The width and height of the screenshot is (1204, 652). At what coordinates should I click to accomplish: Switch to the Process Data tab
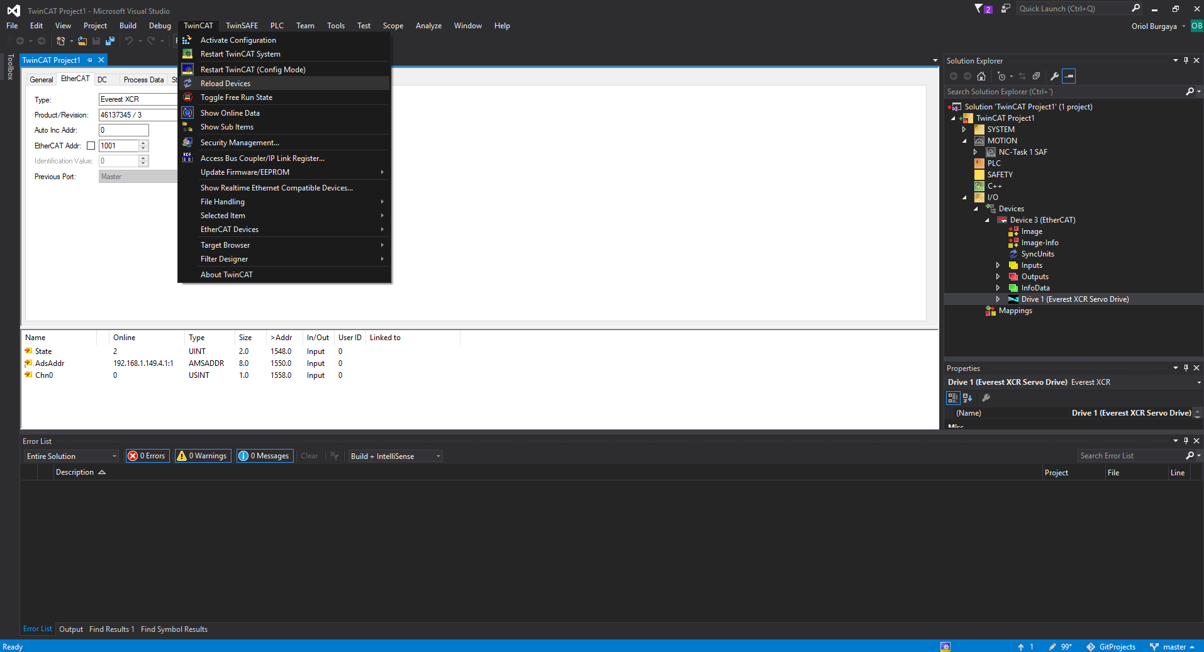click(143, 80)
